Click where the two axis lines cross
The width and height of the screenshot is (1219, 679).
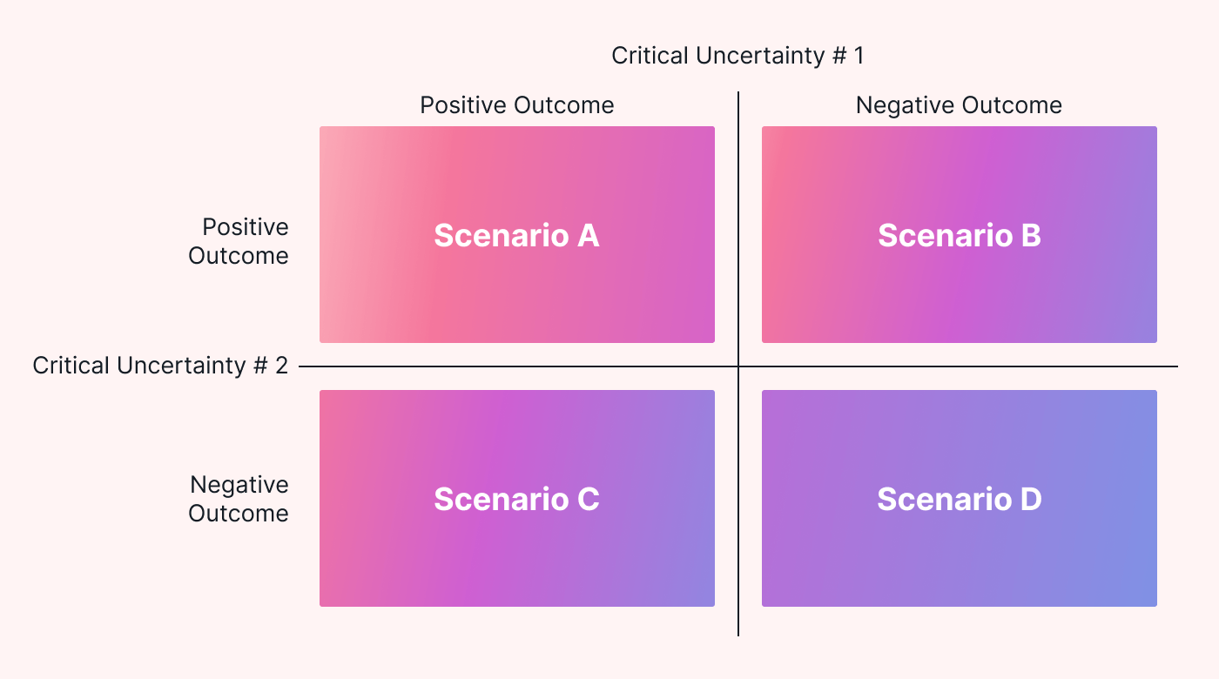point(738,366)
